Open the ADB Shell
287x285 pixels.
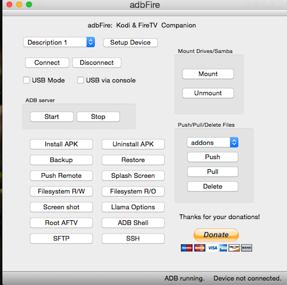(x=133, y=222)
